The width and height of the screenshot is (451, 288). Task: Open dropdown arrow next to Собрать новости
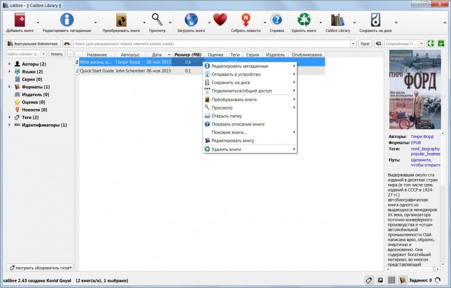pos(265,22)
